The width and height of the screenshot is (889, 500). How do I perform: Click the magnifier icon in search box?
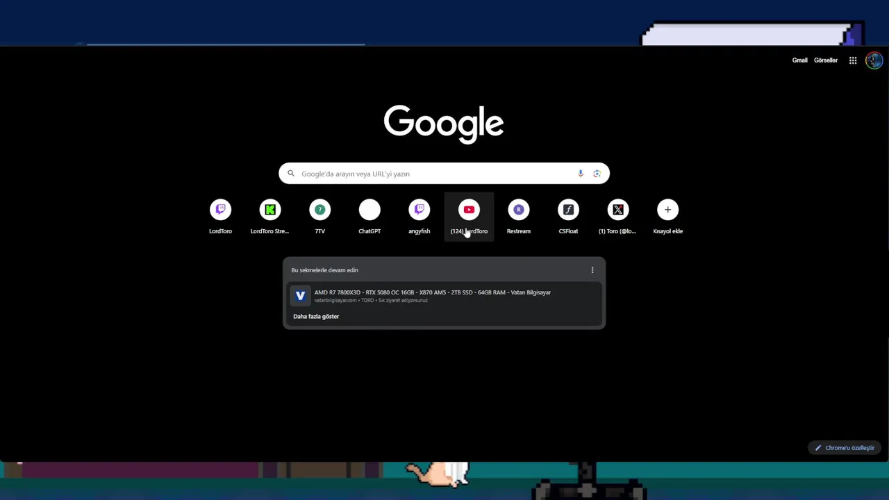(x=291, y=174)
